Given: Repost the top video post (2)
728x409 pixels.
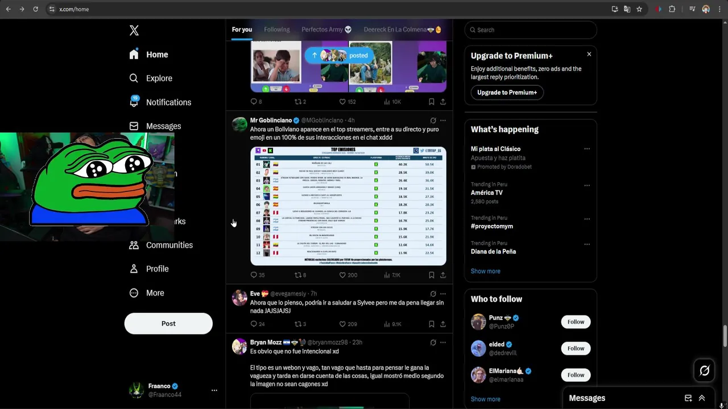Looking at the screenshot, I should pos(300,102).
